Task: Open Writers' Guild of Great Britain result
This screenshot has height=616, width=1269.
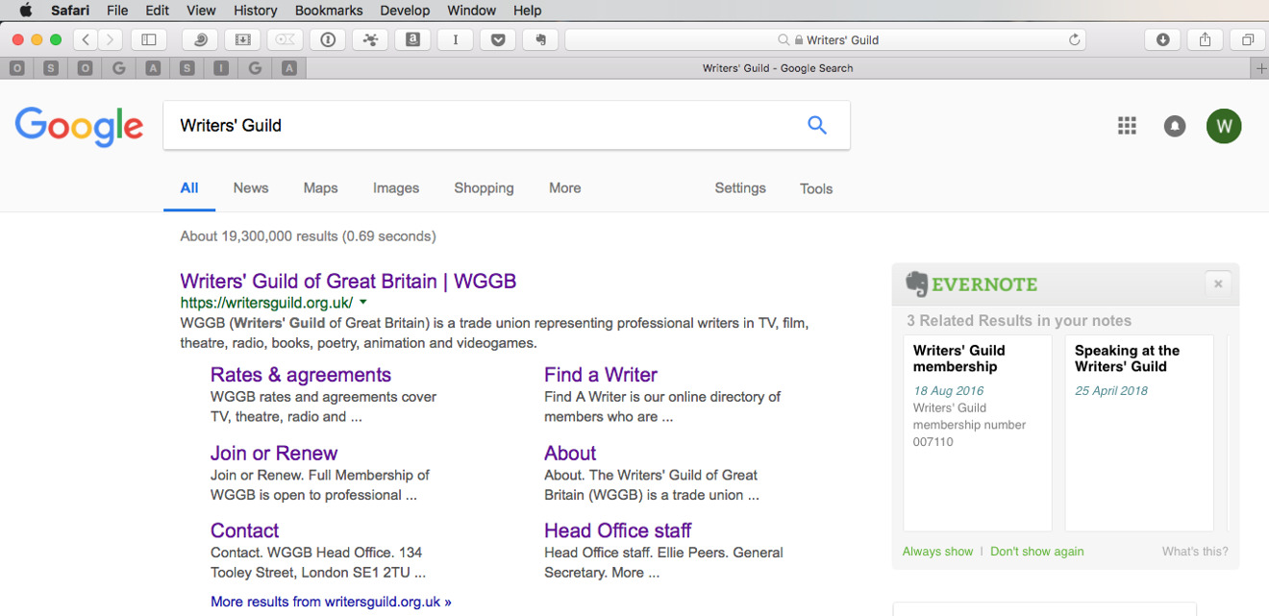Action: (x=348, y=282)
